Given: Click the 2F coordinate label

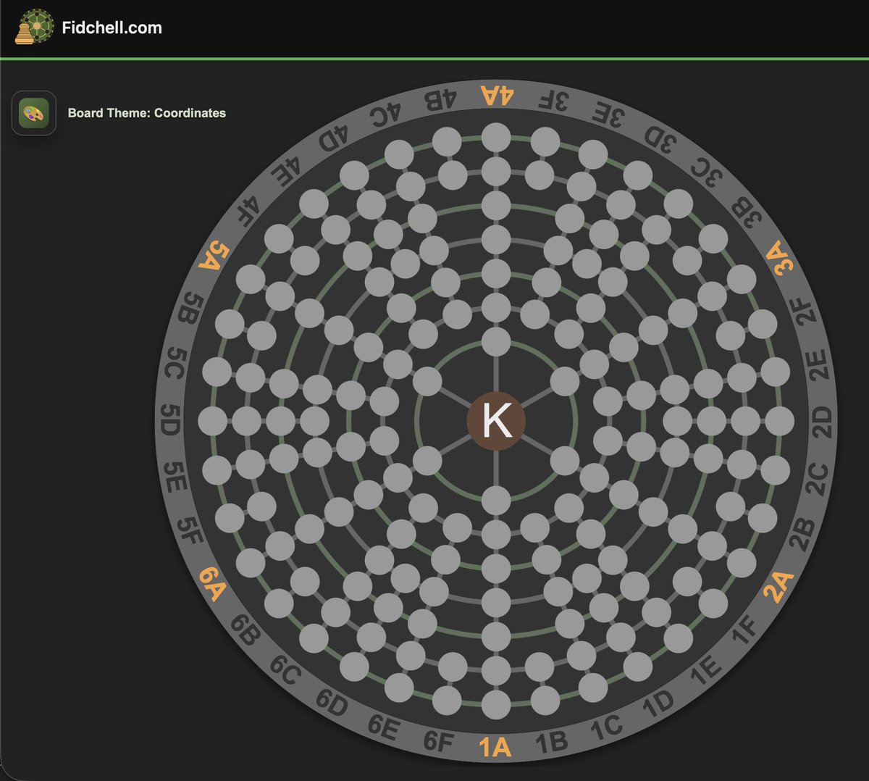Looking at the screenshot, I should [804, 310].
